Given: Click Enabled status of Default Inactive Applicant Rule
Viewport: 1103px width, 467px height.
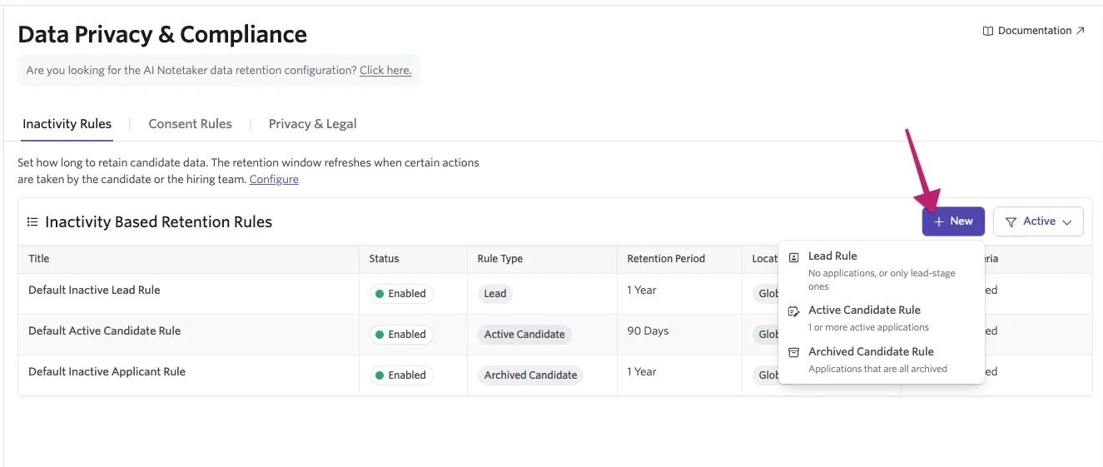Looking at the screenshot, I should pos(401,375).
